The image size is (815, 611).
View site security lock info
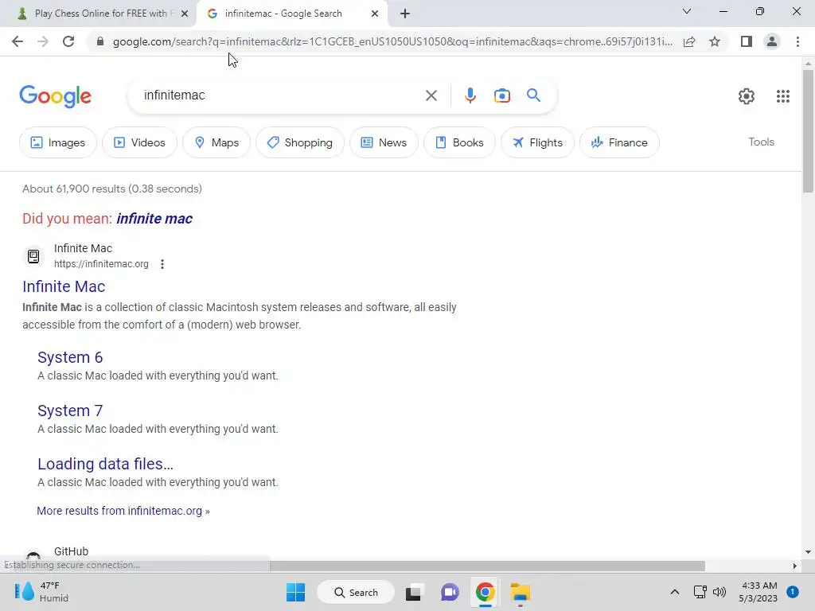pyautogui.click(x=100, y=41)
